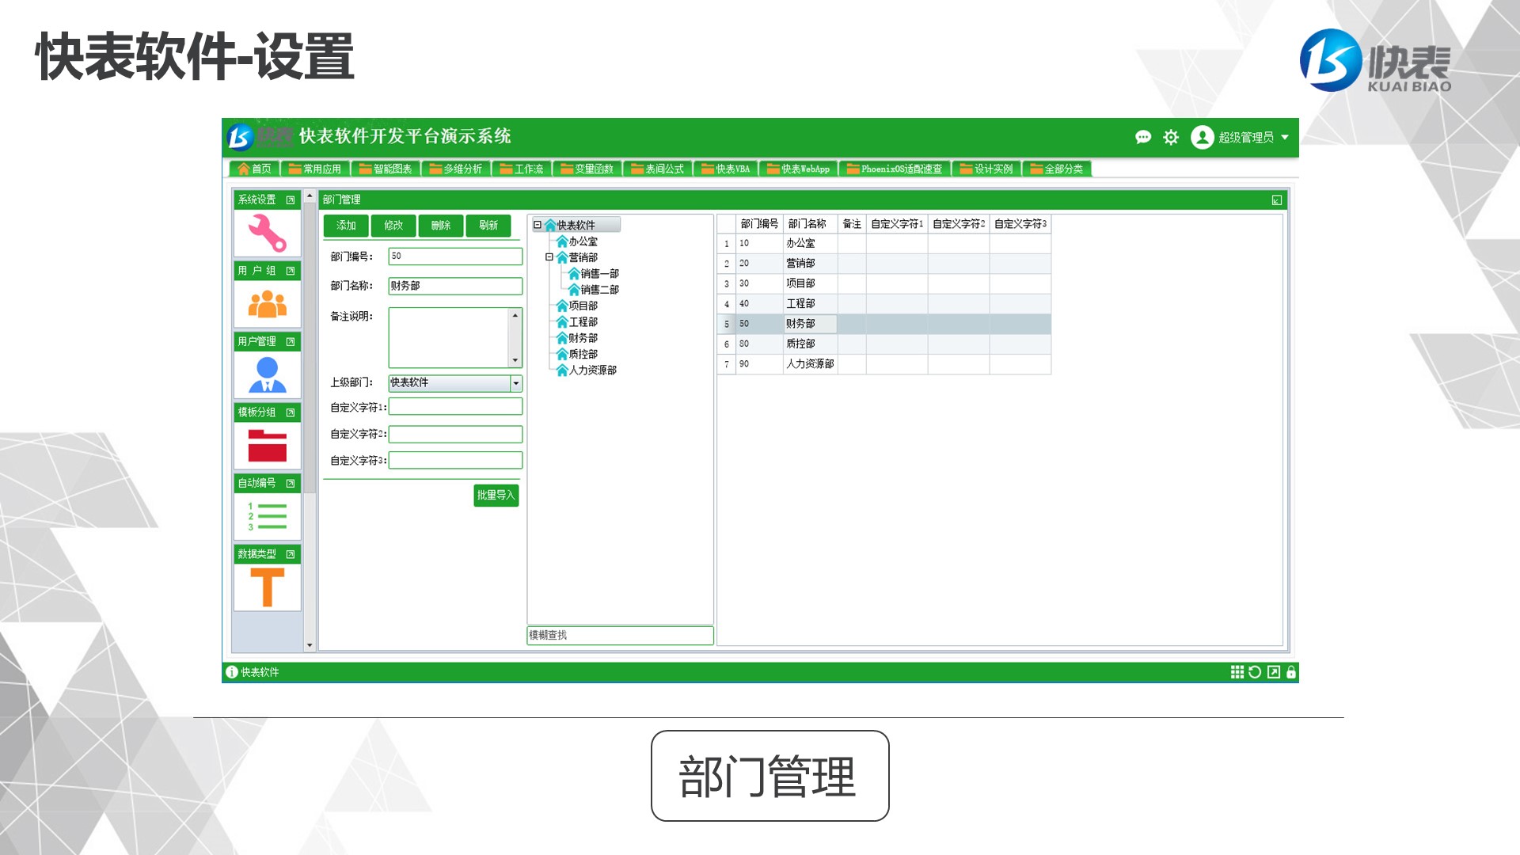Click the chat message icon in header

pyautogui.click(x=1143, y=138)
